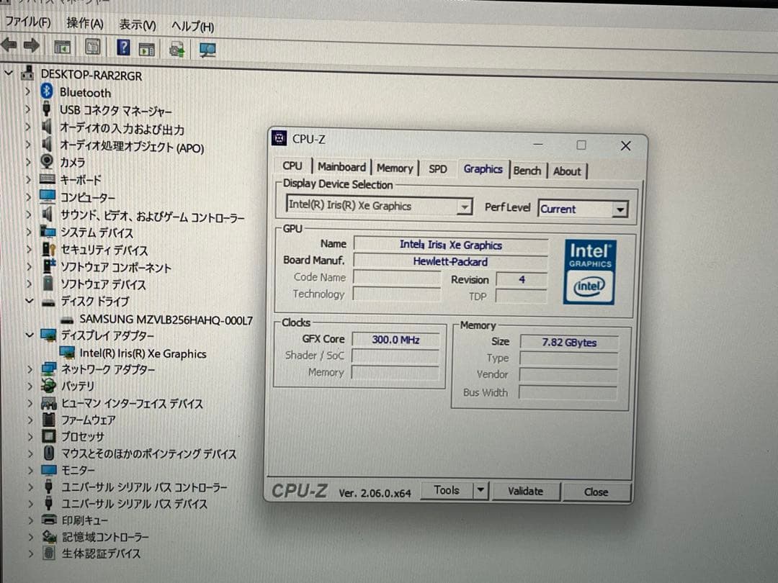Collapse the ディスプレイ アダプター node
The image size is (778, 583).
click(x=30, y=335)
